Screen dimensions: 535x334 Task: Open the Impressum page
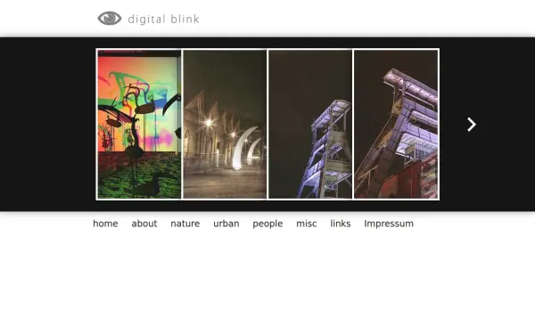tap(389, 224)
